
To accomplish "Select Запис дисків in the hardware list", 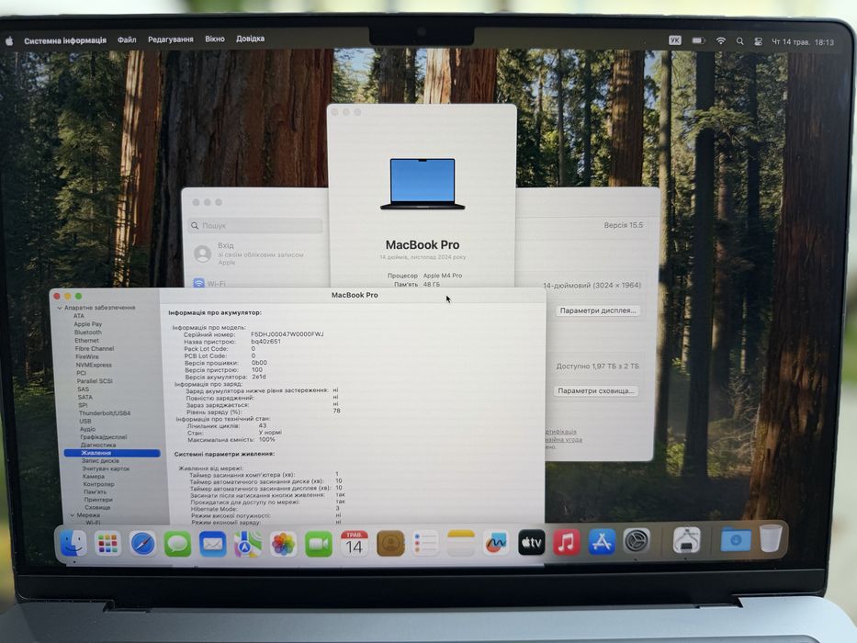I will tap(100, 461).
